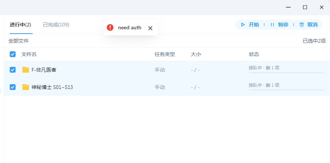The image size is (330, 163).
Task: Click the 任务类型 column header
Action: (x=165, y=55)
